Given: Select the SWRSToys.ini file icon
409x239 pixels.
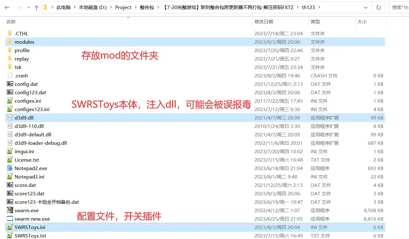Looking at the screenshot, I should (x=10, y=227).
